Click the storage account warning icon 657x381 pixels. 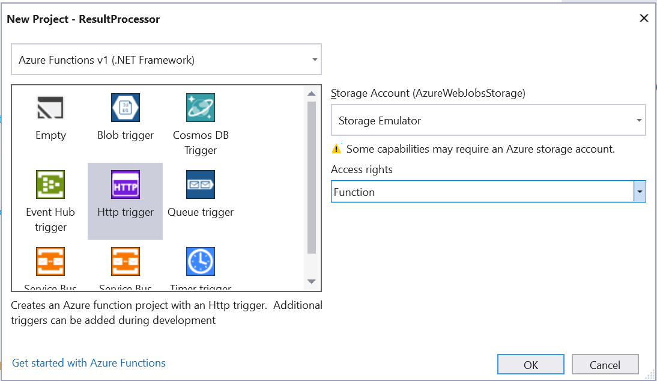click(336, 148)
